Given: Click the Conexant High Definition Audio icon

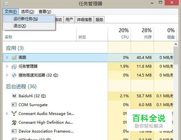Looking at the screenshot, I should [x=14, y=122].
